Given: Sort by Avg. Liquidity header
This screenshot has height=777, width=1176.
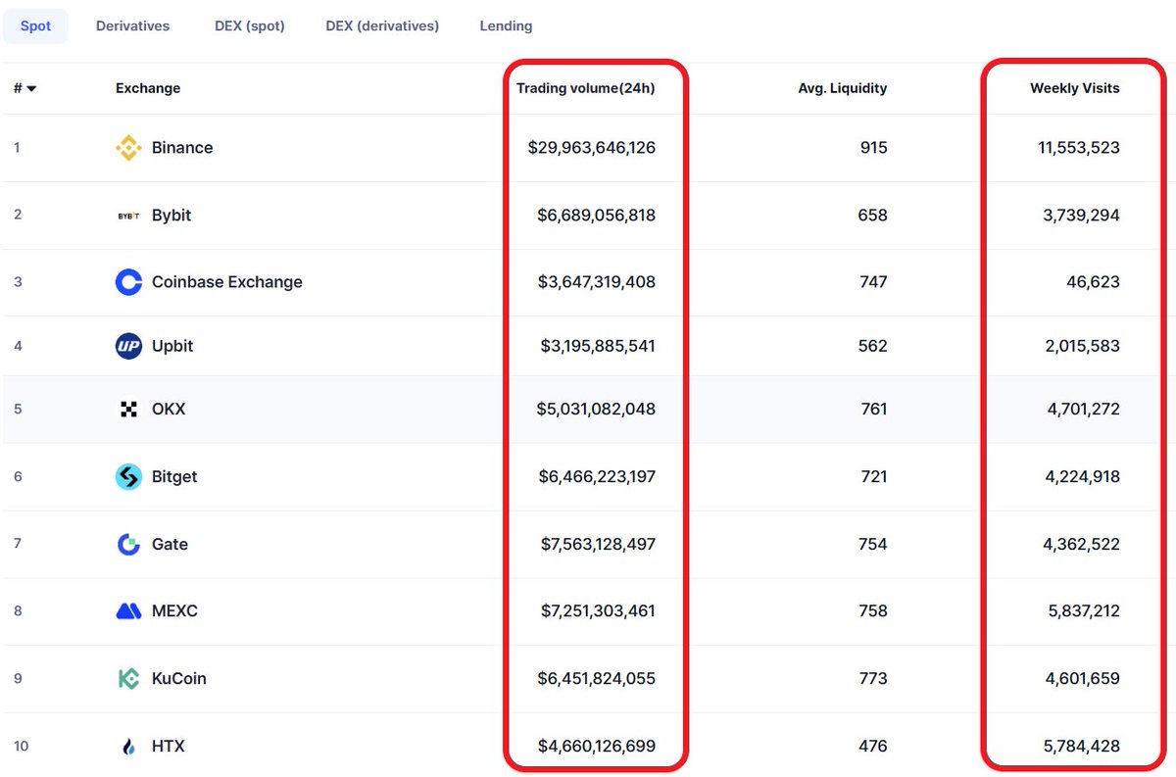Looking at the screenshot, I should [843, 88].
